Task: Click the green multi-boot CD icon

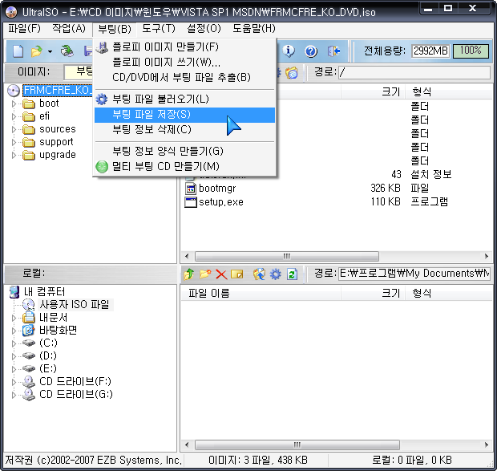Action: point(102,167)
